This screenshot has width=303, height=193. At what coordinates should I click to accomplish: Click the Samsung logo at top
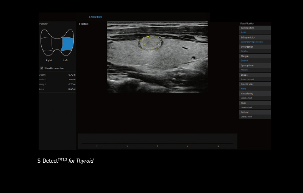pos(95,17)
